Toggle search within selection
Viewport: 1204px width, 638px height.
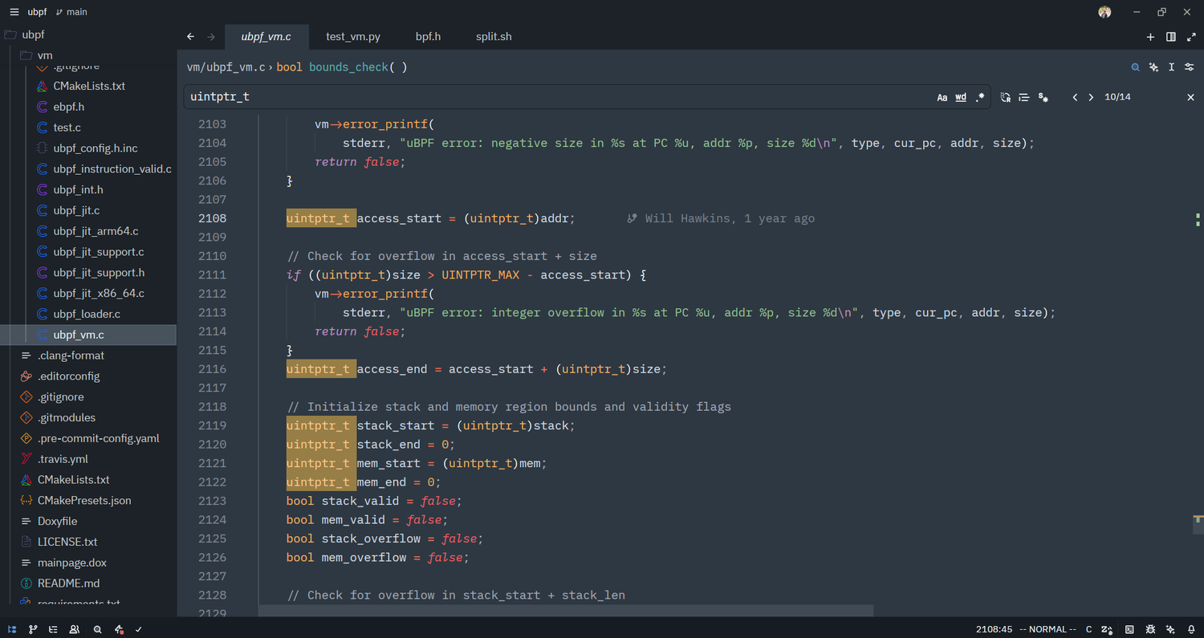click(1024, 97)
